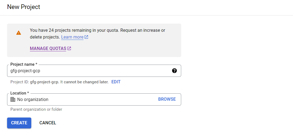
Task: Click the "Parent organization or folder" hint
Action: point(36,109)
